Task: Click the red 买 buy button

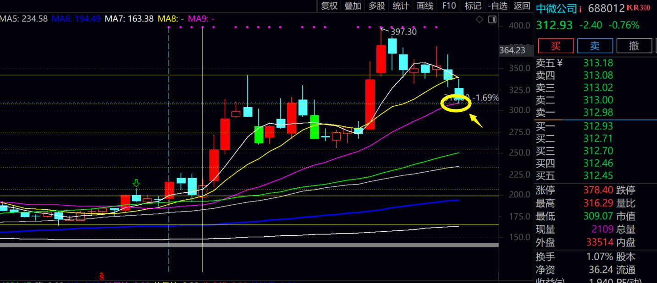Action: pos(556,46)
